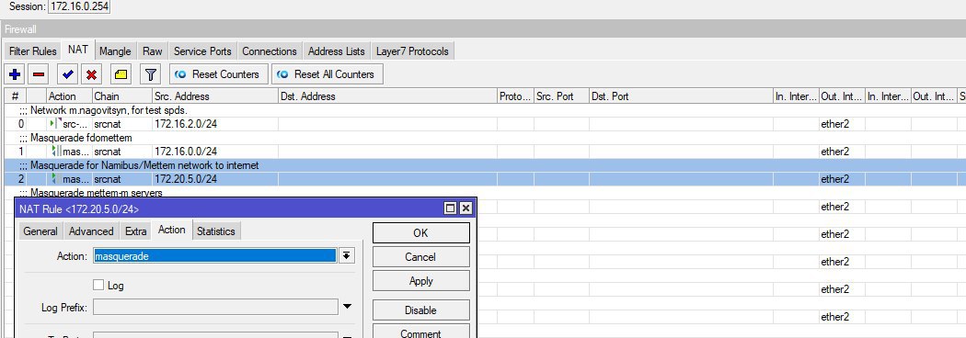
Task: Add comment with the yellow note icon
Action: tap(121, 74)
